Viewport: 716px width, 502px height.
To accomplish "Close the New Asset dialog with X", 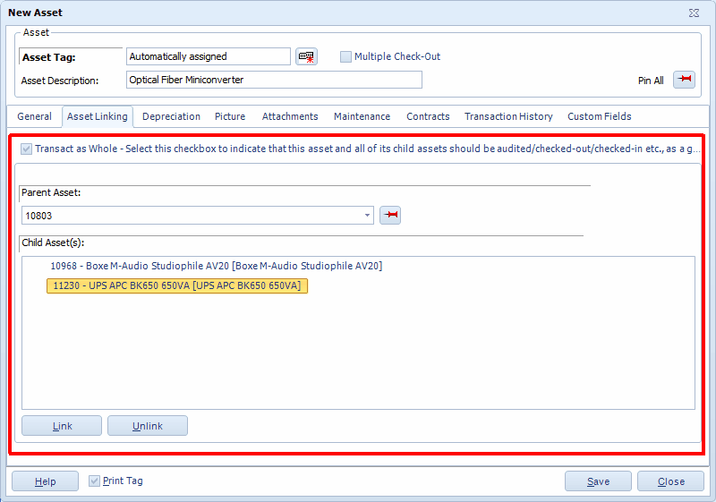I will (x=695, y=13).
